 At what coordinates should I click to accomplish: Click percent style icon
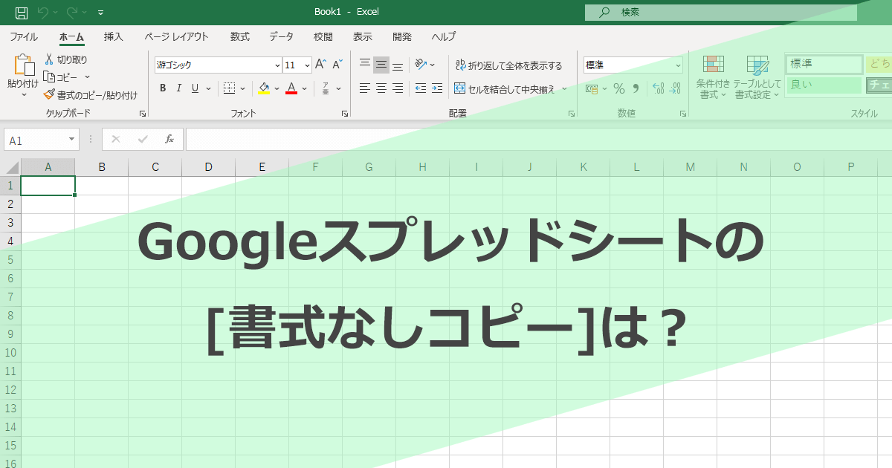[x=618, y=88]
